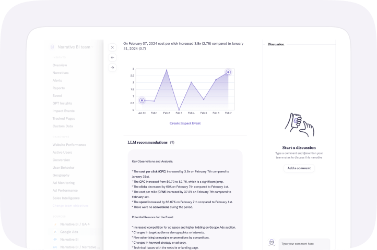Select Geography objective
Screen dimensions: 377x250
[61, 175]
